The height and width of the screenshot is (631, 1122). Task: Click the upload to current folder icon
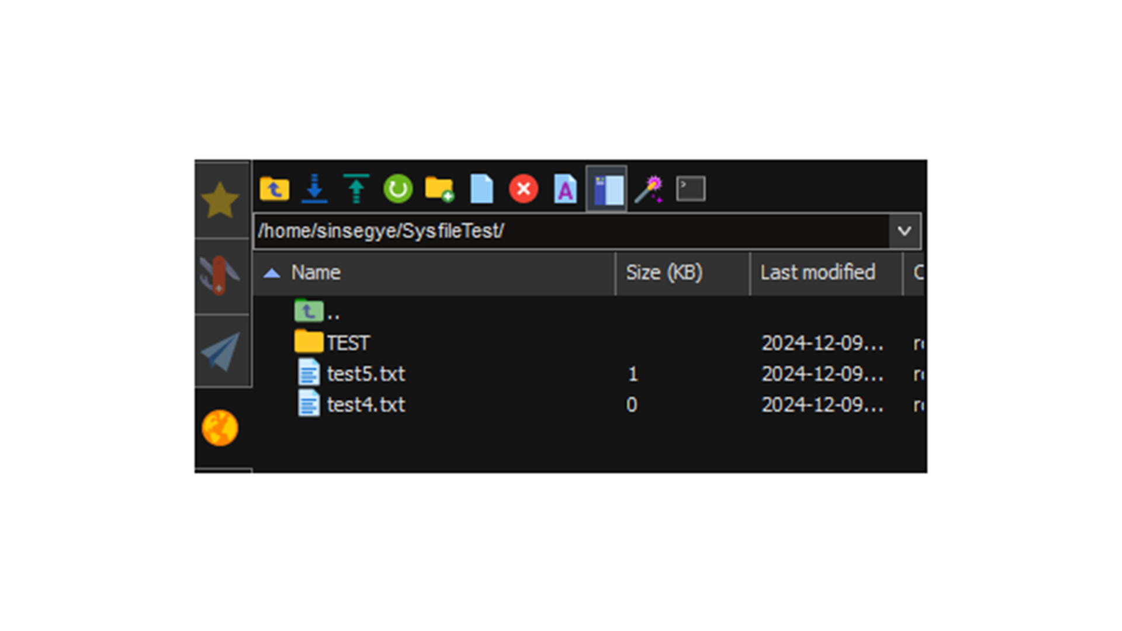(356, 189)
